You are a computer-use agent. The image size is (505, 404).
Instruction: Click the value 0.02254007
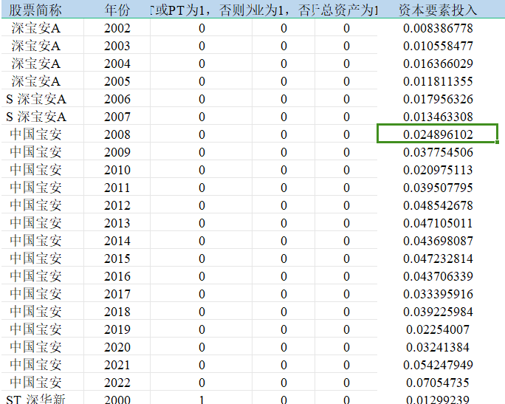(x=438, y=329)
